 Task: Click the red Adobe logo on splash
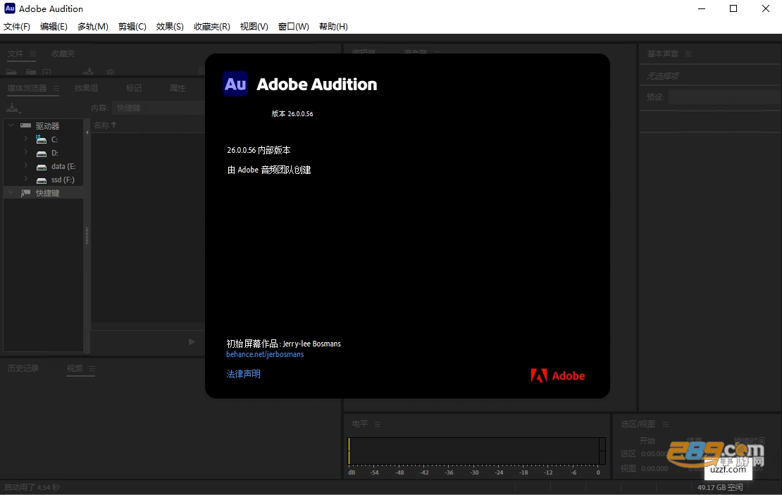click(x=557, y=375)
